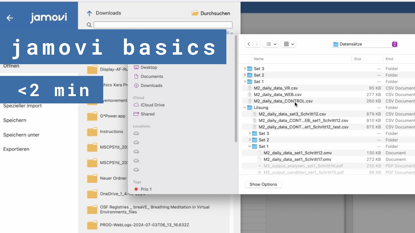Sort by Kind column header
This screenshot has width=415, height=233.
pos(389,59)
